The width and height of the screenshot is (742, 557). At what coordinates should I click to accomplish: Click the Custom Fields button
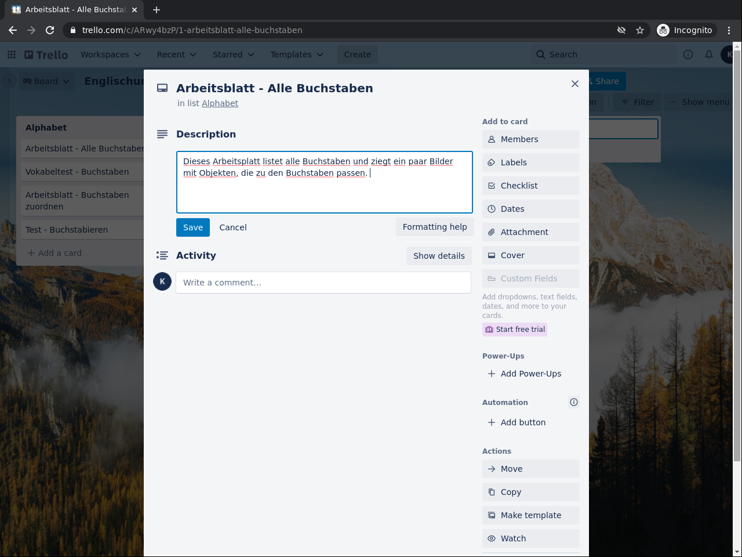(531, 278)
